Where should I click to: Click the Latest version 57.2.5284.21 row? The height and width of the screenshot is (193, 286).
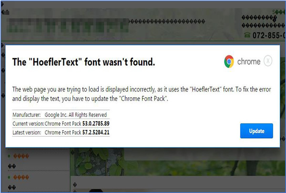point(61,132)
